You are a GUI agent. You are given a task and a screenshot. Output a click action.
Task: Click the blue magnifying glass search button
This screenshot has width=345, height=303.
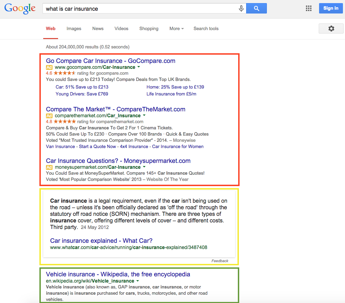(x=256, y=9)
